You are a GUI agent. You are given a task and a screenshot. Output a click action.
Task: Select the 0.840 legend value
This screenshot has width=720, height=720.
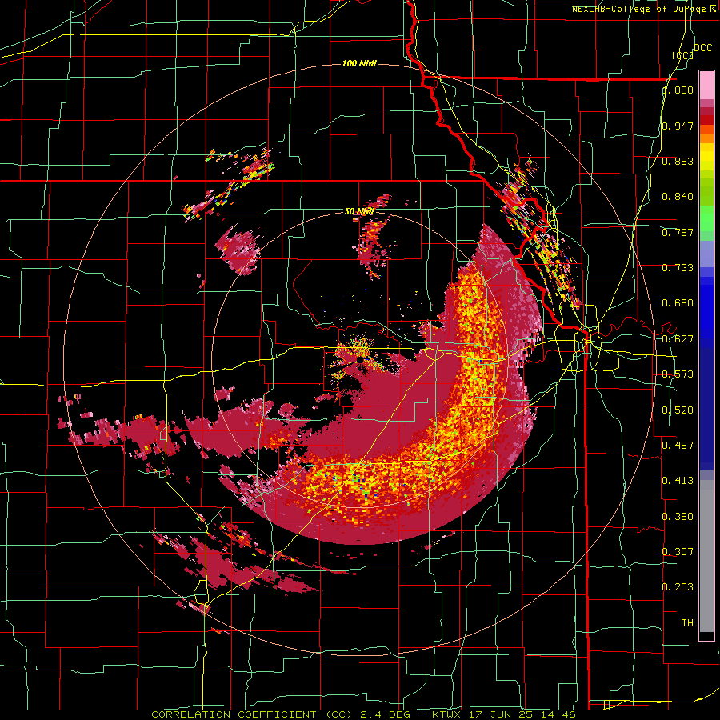(678, 197)
